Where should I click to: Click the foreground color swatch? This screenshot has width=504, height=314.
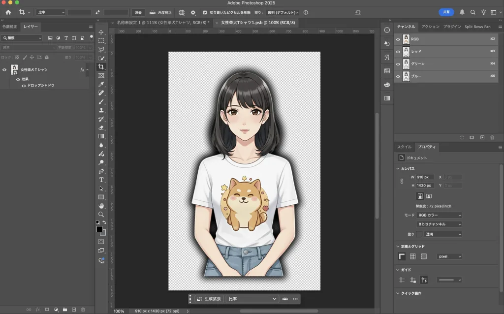(x=99, y=229)
